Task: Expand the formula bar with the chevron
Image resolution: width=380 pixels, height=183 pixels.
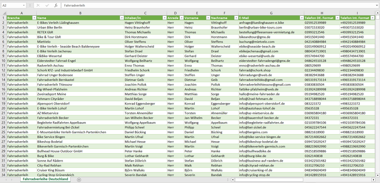Action: pos(377,5)
